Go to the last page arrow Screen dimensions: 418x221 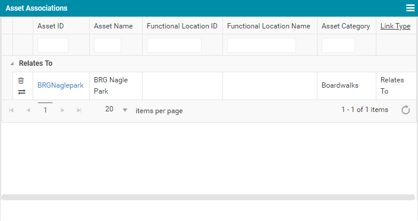[x=79, y=110]
